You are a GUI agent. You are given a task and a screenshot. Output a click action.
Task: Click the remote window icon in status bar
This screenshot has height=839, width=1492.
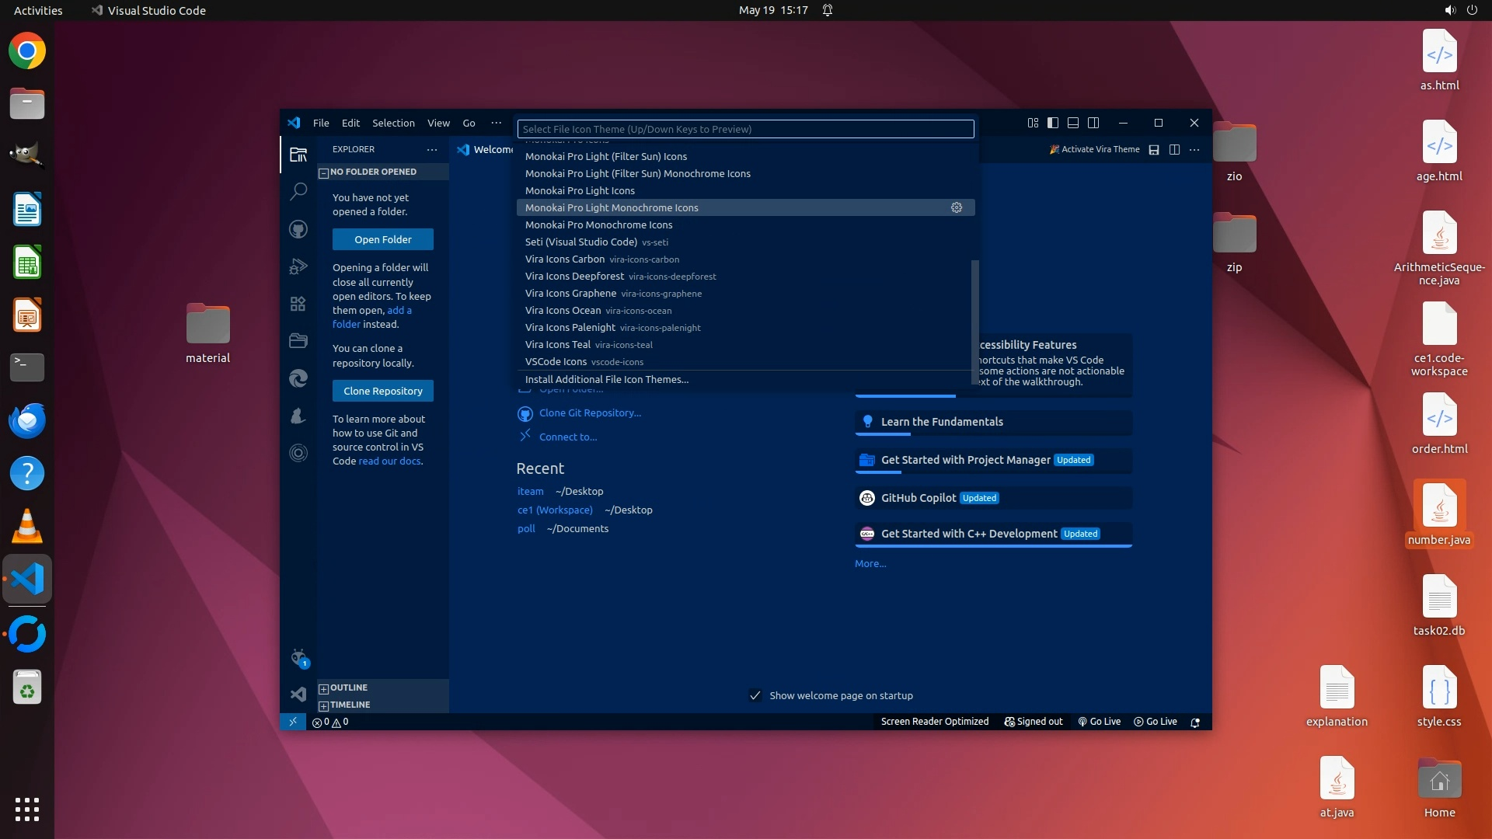[293, 722]
